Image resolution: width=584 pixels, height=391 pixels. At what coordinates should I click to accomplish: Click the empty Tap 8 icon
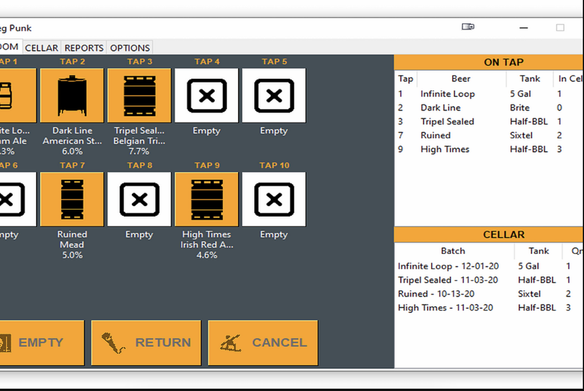point(139,198)
